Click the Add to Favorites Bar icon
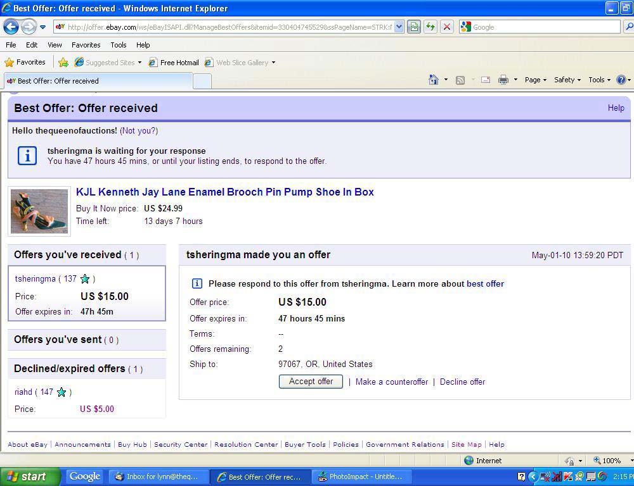 (x=63, y=62)
